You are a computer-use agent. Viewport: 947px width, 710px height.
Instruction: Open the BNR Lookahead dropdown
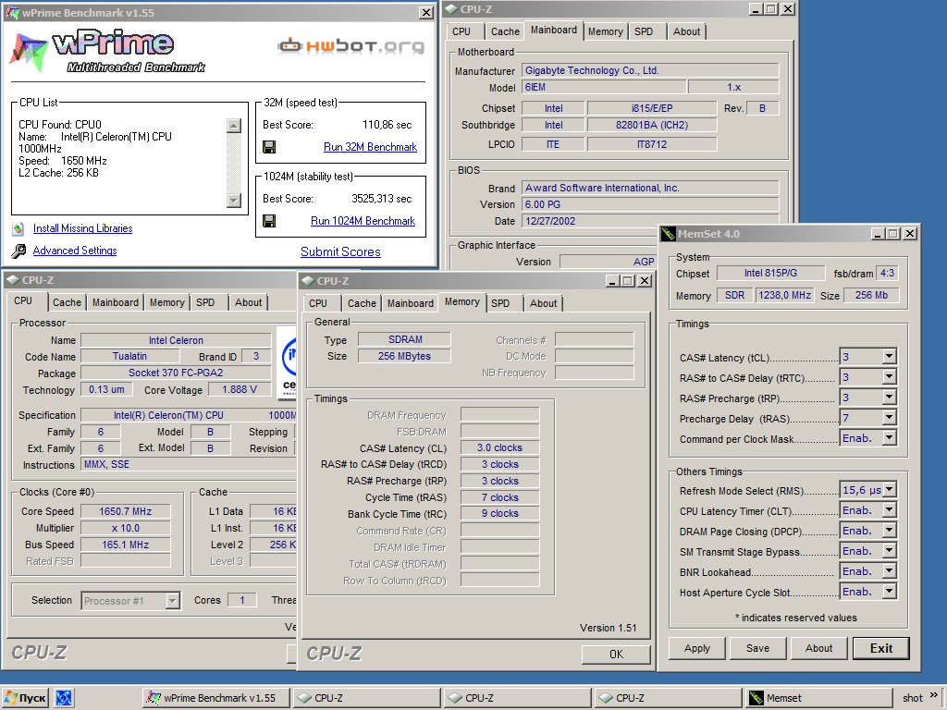(x=889, y=571)
